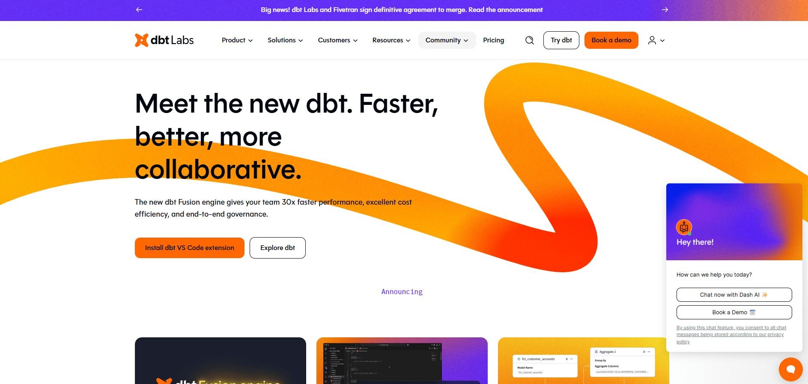Click the Explore dbt button
This screenshot has height=384, width=808.
277,248
